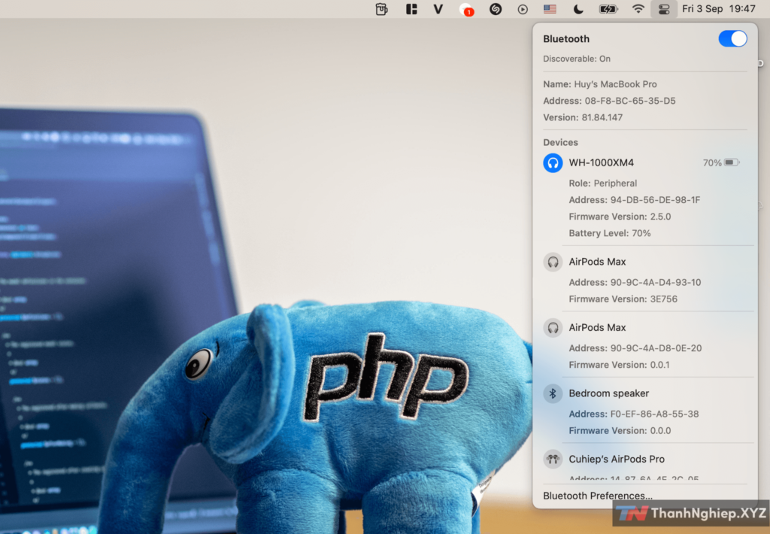Click the Shazam menu bar icon
The width and height of the screenshot is (770, 534).
pos(496,9)
